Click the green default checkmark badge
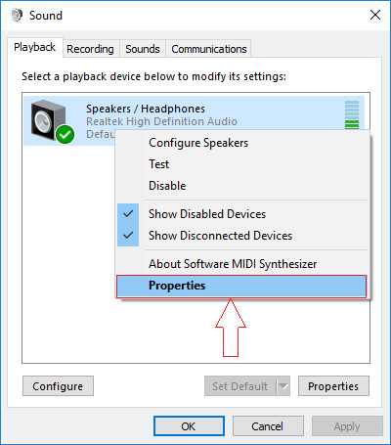The image size is (391, 445). point(65,134)
